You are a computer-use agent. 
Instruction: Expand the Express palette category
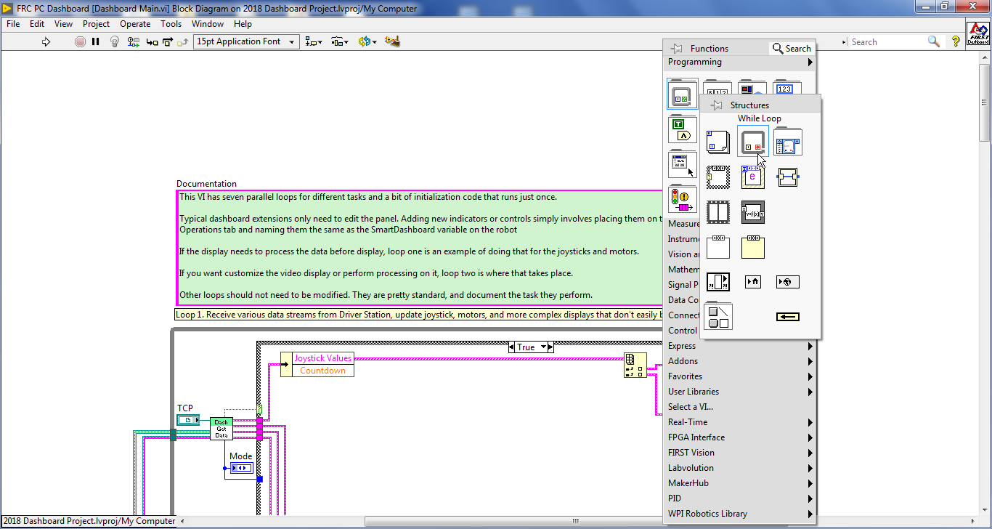click(740, 346)
